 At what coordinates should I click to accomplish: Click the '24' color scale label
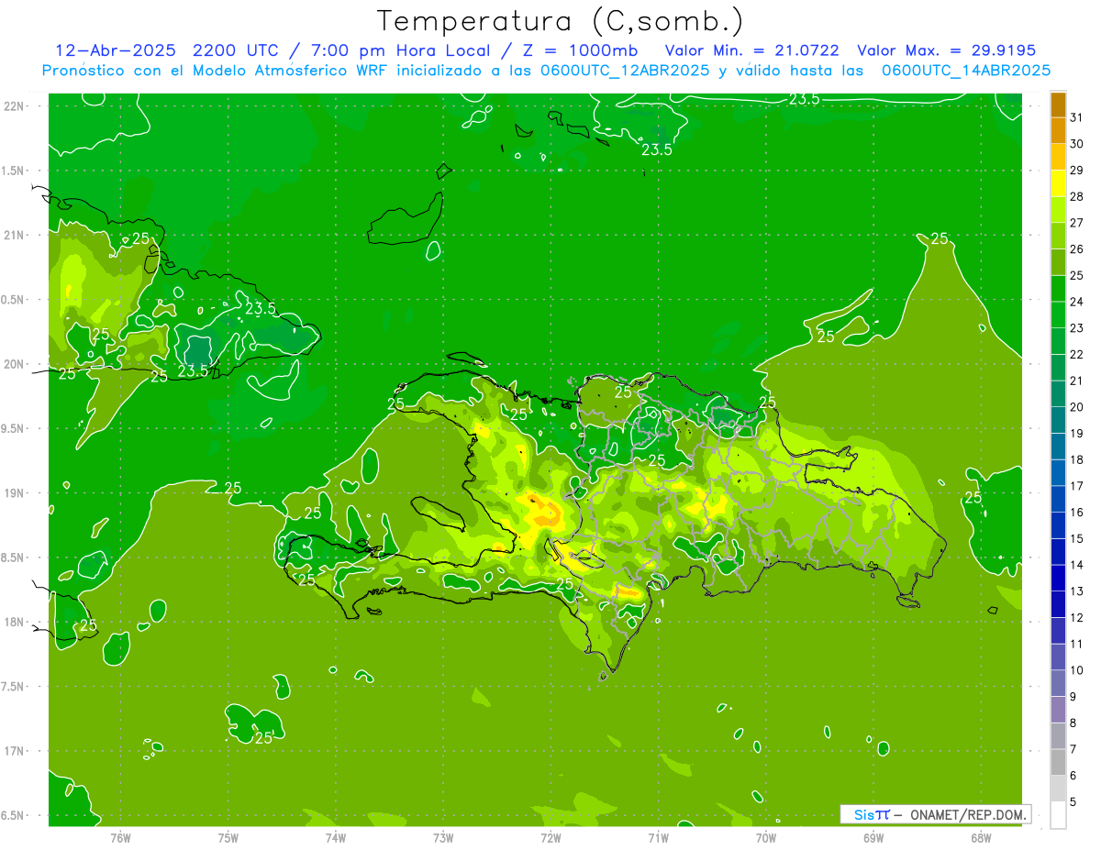1077,302
